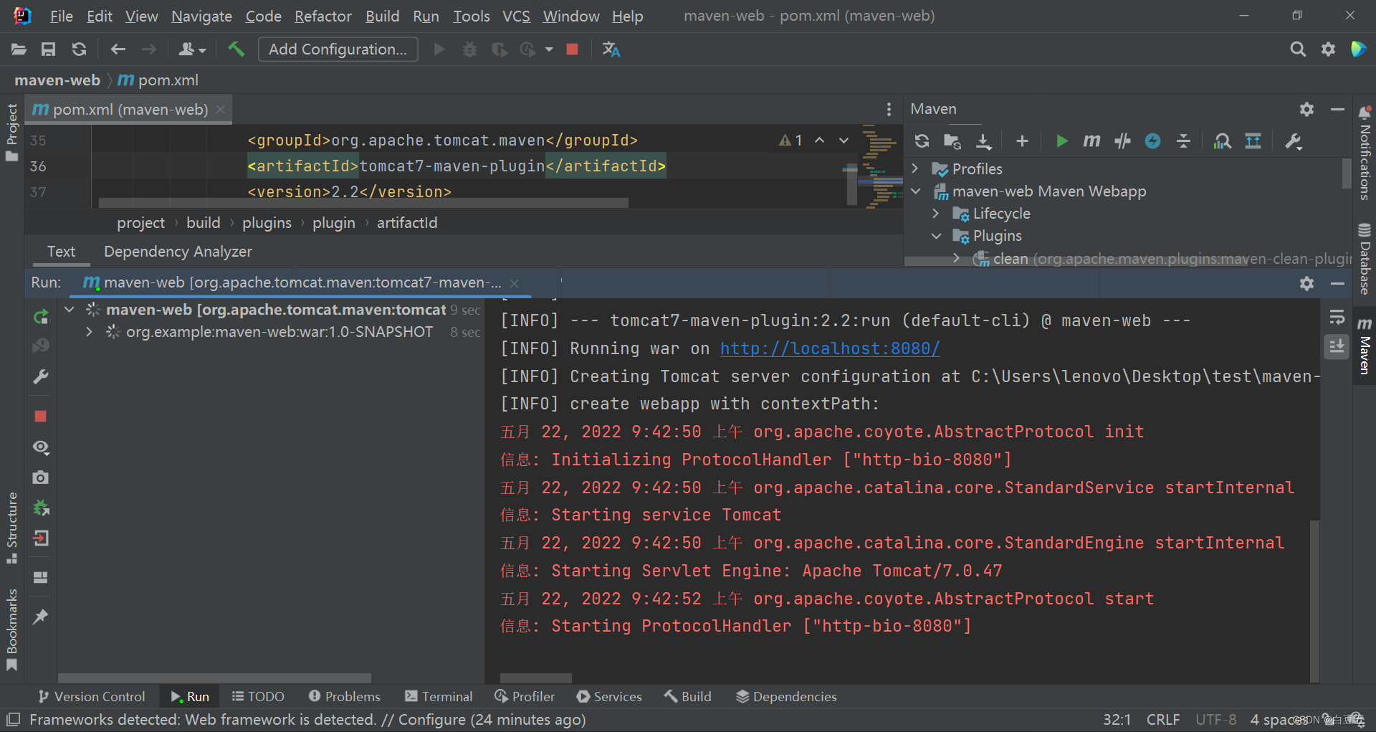The height and width of the screenshot is (732, 1376).
Task: Reload all Maven projects
Action: (x=922, y=141)
